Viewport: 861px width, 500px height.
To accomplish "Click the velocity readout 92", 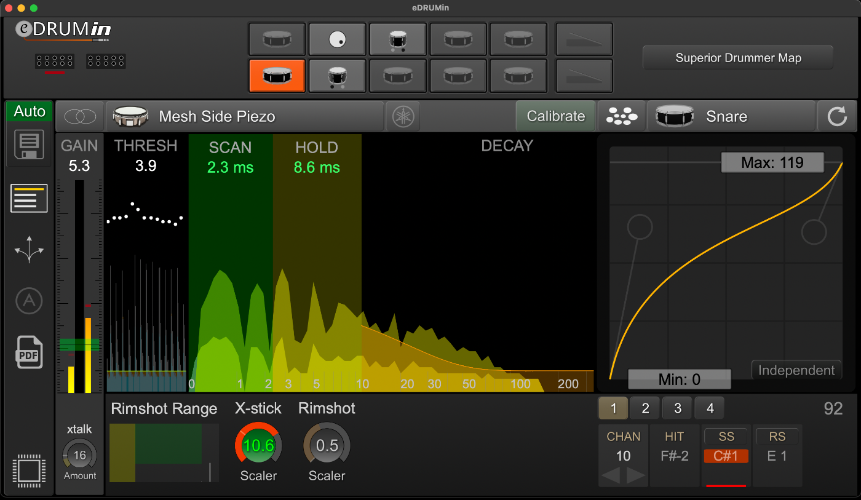I will (833, 409).
